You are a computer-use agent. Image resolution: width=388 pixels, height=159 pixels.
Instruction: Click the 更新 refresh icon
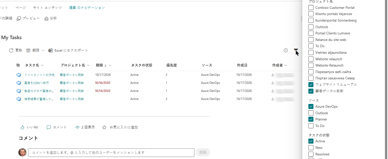pyautogui.click(x=11, y=50)
